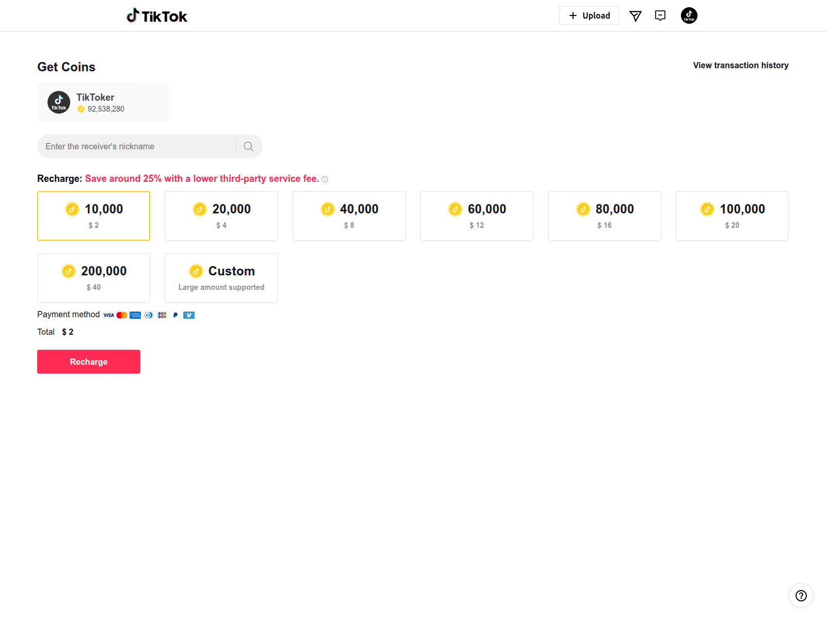Focus the receiver's nickname input field

coord(137,146)
